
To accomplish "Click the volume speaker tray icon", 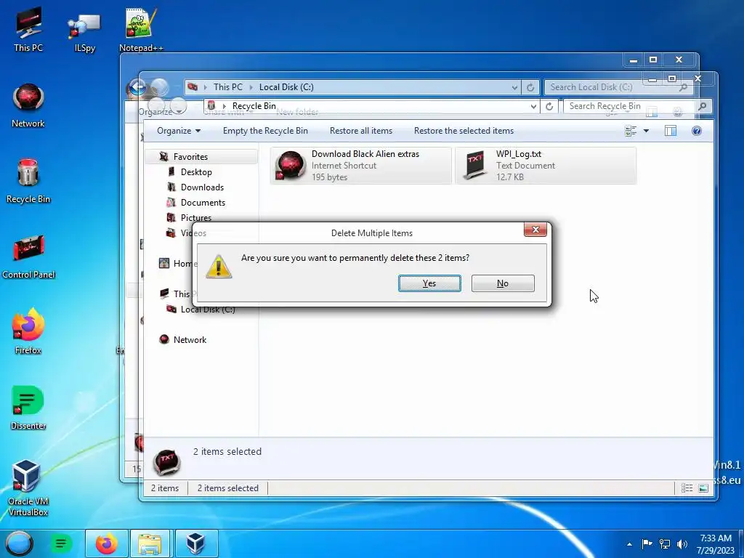I will (682, 543).
